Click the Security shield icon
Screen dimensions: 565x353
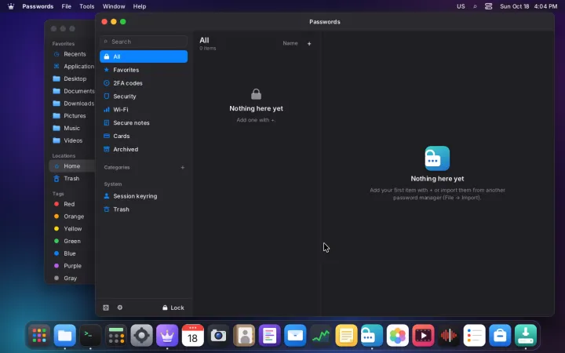[x=106, y=96]
